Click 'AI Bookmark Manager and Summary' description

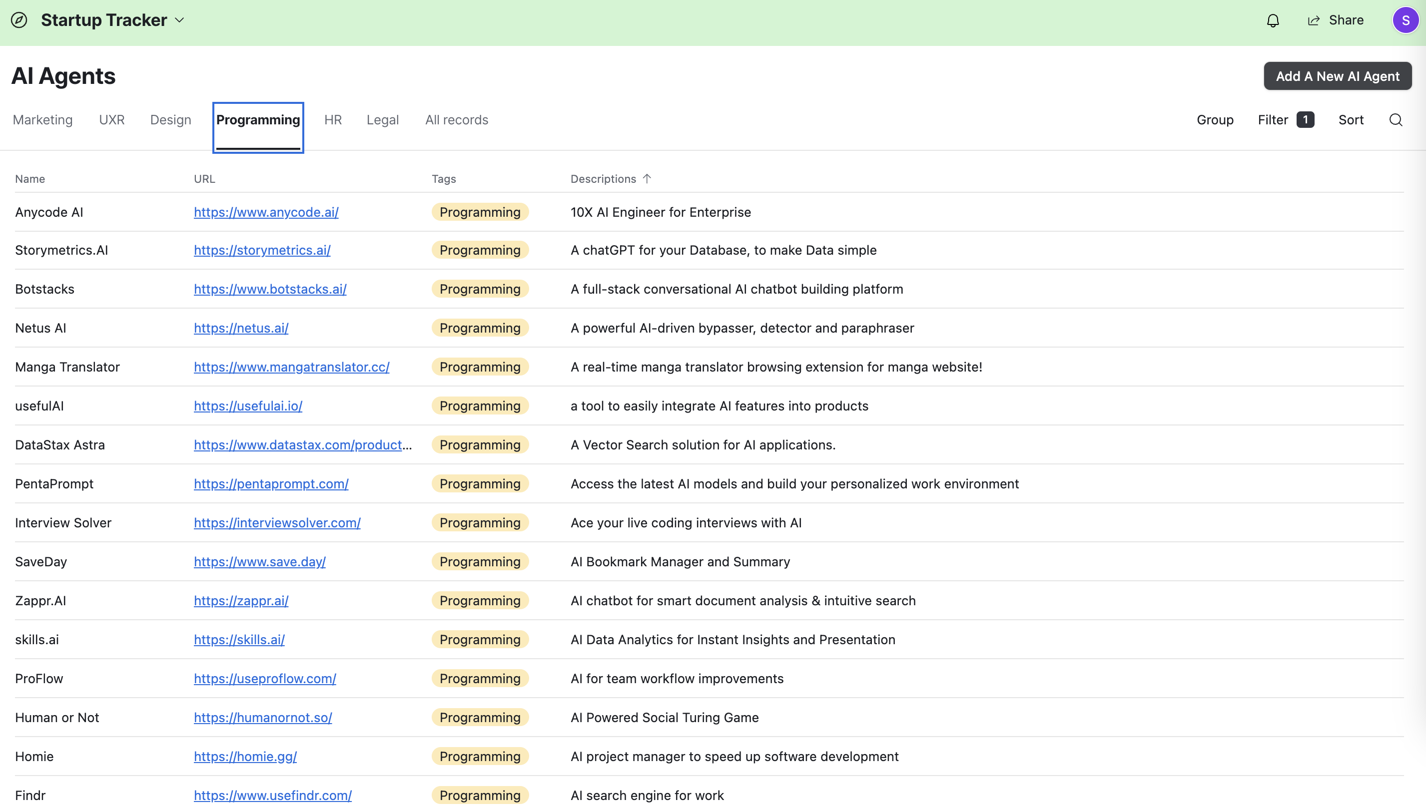680,562
